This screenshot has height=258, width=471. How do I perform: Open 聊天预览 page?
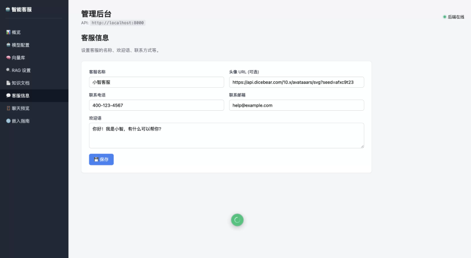click(34, 108)
